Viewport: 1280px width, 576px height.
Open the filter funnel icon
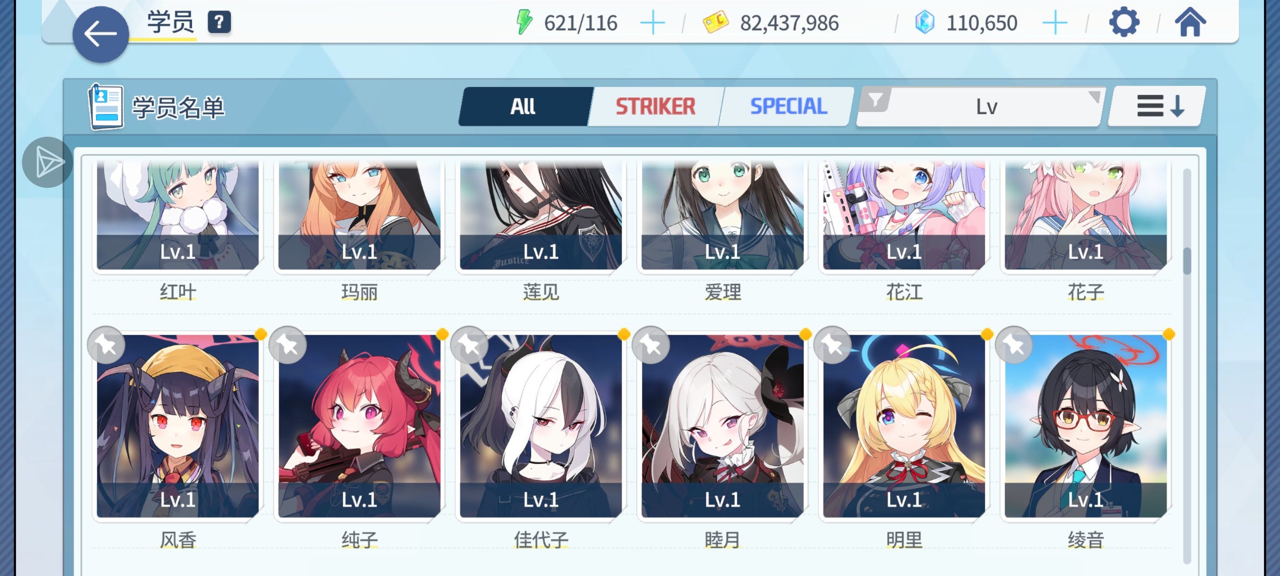[875, 101]
